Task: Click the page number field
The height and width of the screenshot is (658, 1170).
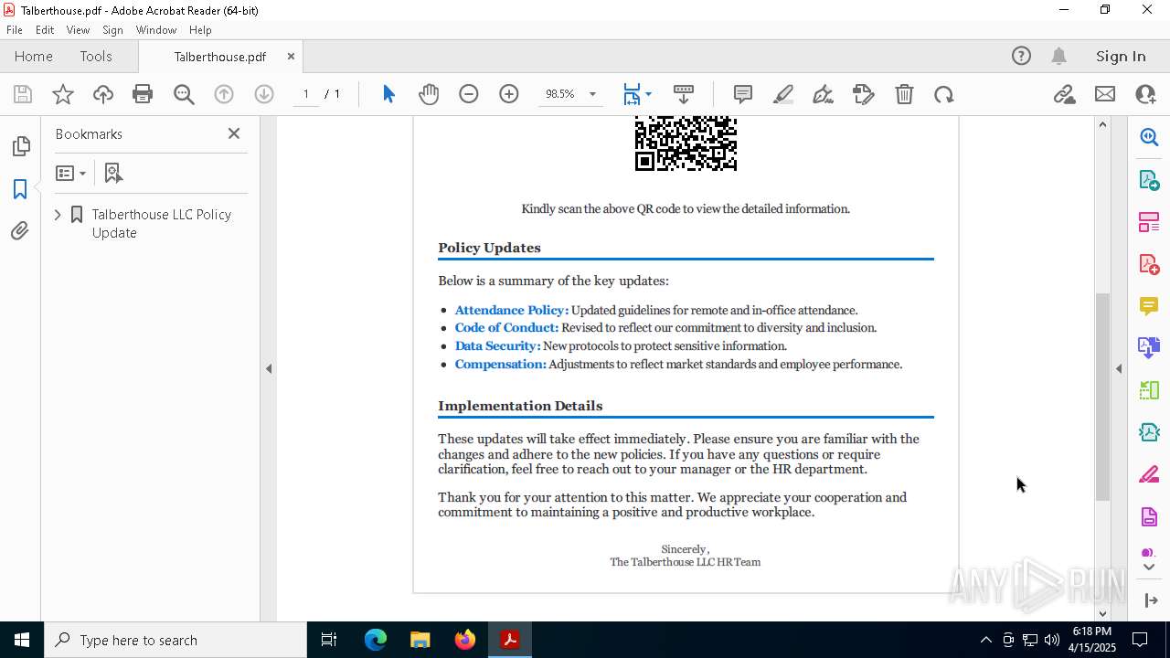Action: click(x=305, y=94)
